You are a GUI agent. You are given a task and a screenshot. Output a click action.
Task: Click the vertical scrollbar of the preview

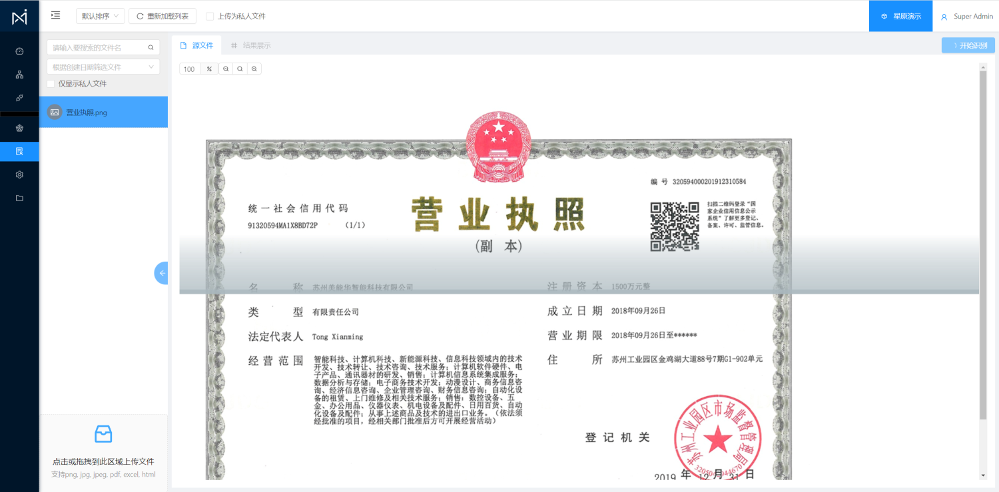[x=983, y=244]
